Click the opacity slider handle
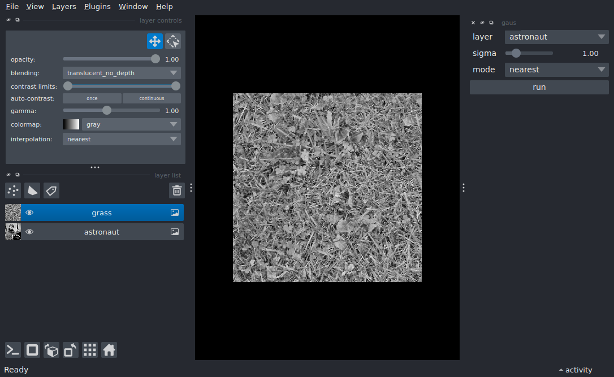Image resolution: width=614 pixels, height=377 pixels. [x=155, y=59]
